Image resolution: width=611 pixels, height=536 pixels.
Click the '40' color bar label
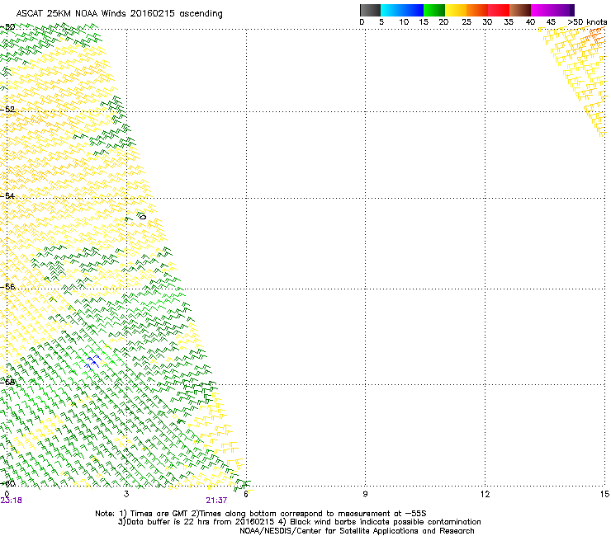pos(530,22)
